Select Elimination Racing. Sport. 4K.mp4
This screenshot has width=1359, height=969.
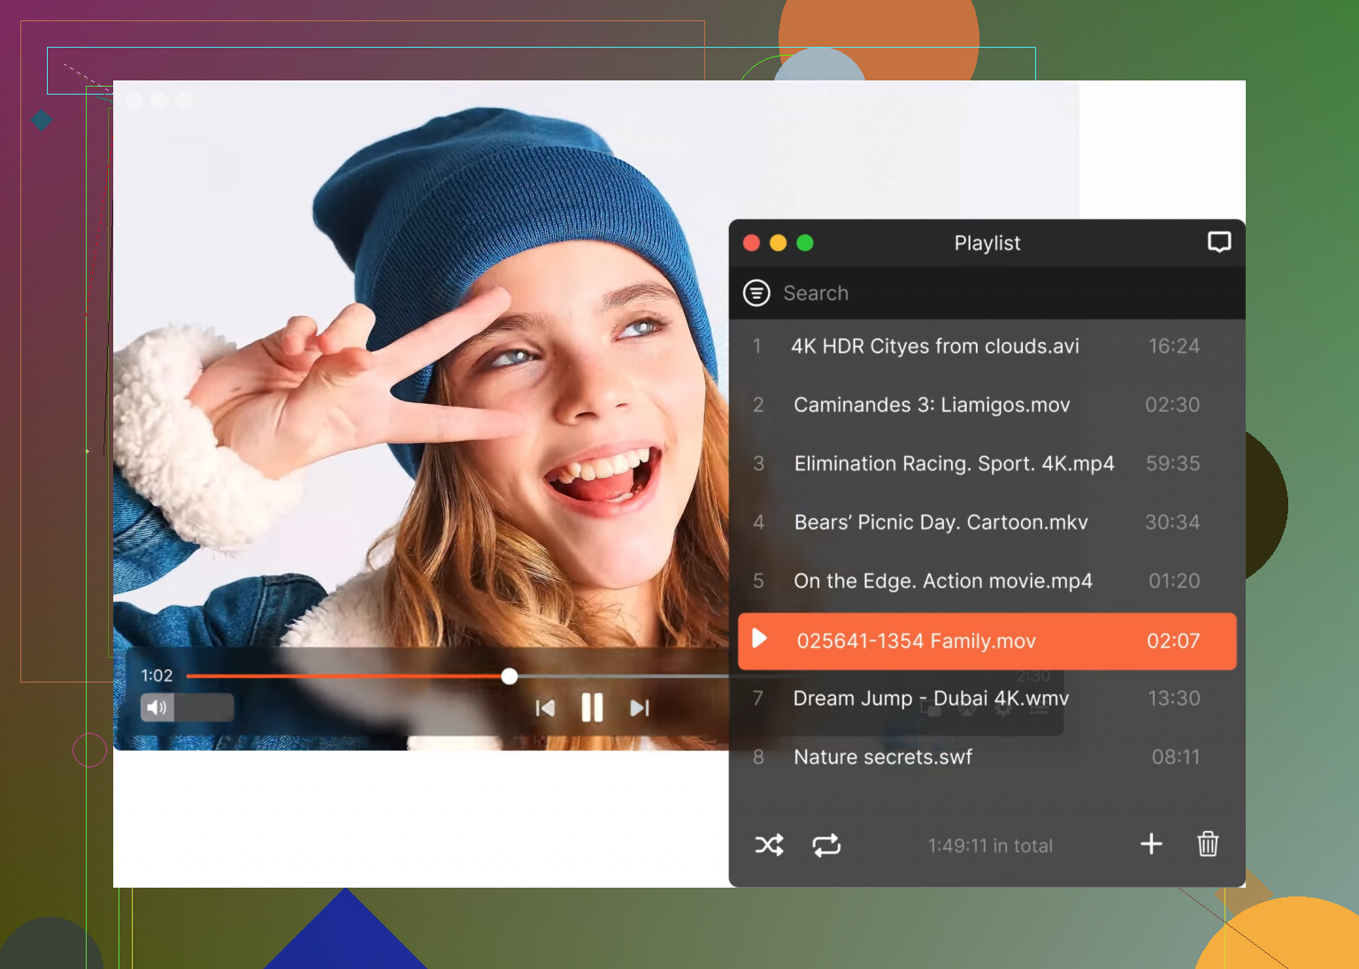[987, 463]
